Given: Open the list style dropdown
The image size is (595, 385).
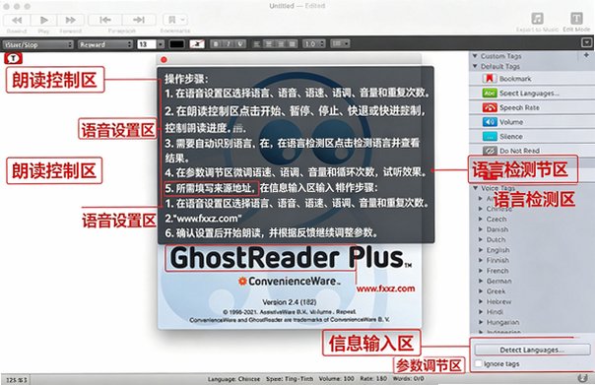Looking at the screenshot, I should (340, 44).
